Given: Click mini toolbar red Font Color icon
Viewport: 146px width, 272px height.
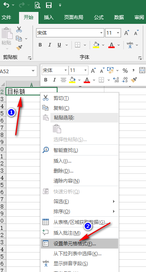Looking at the screenshot, I should 87,80.
